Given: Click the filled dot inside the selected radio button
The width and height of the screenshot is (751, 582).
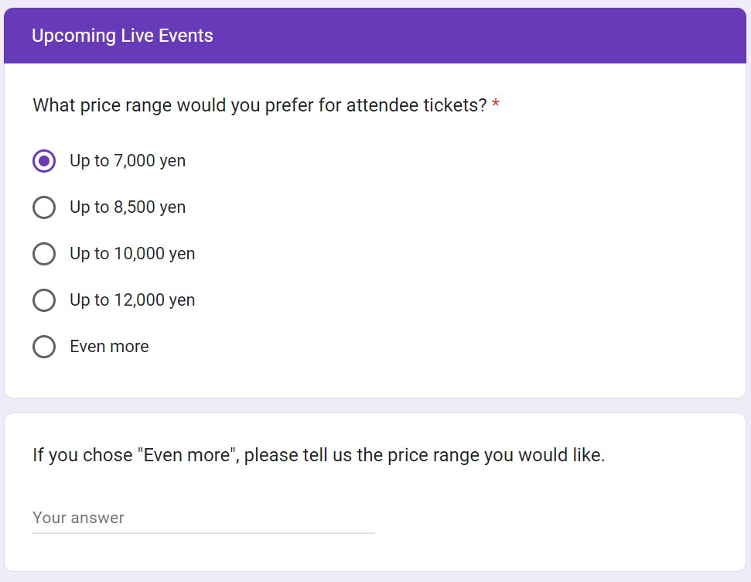Looking at the screenshot, I should (x=44, y=161).
